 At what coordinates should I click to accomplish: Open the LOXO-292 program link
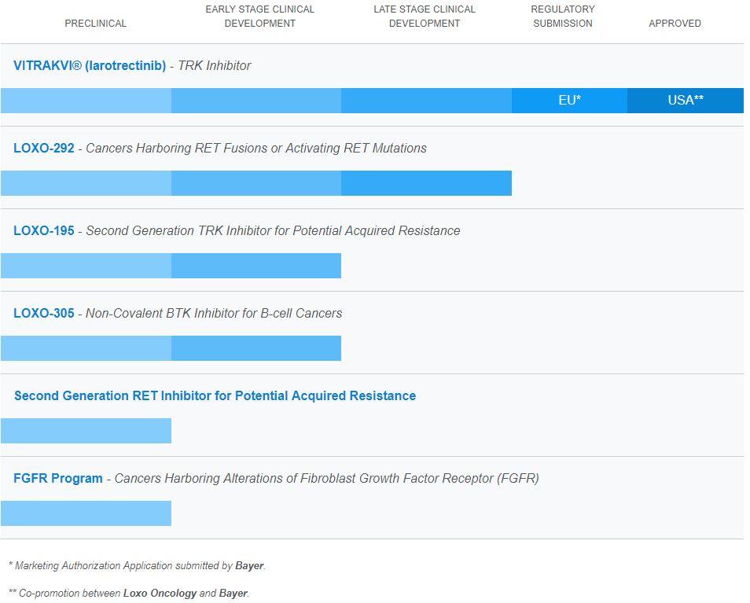44,149
